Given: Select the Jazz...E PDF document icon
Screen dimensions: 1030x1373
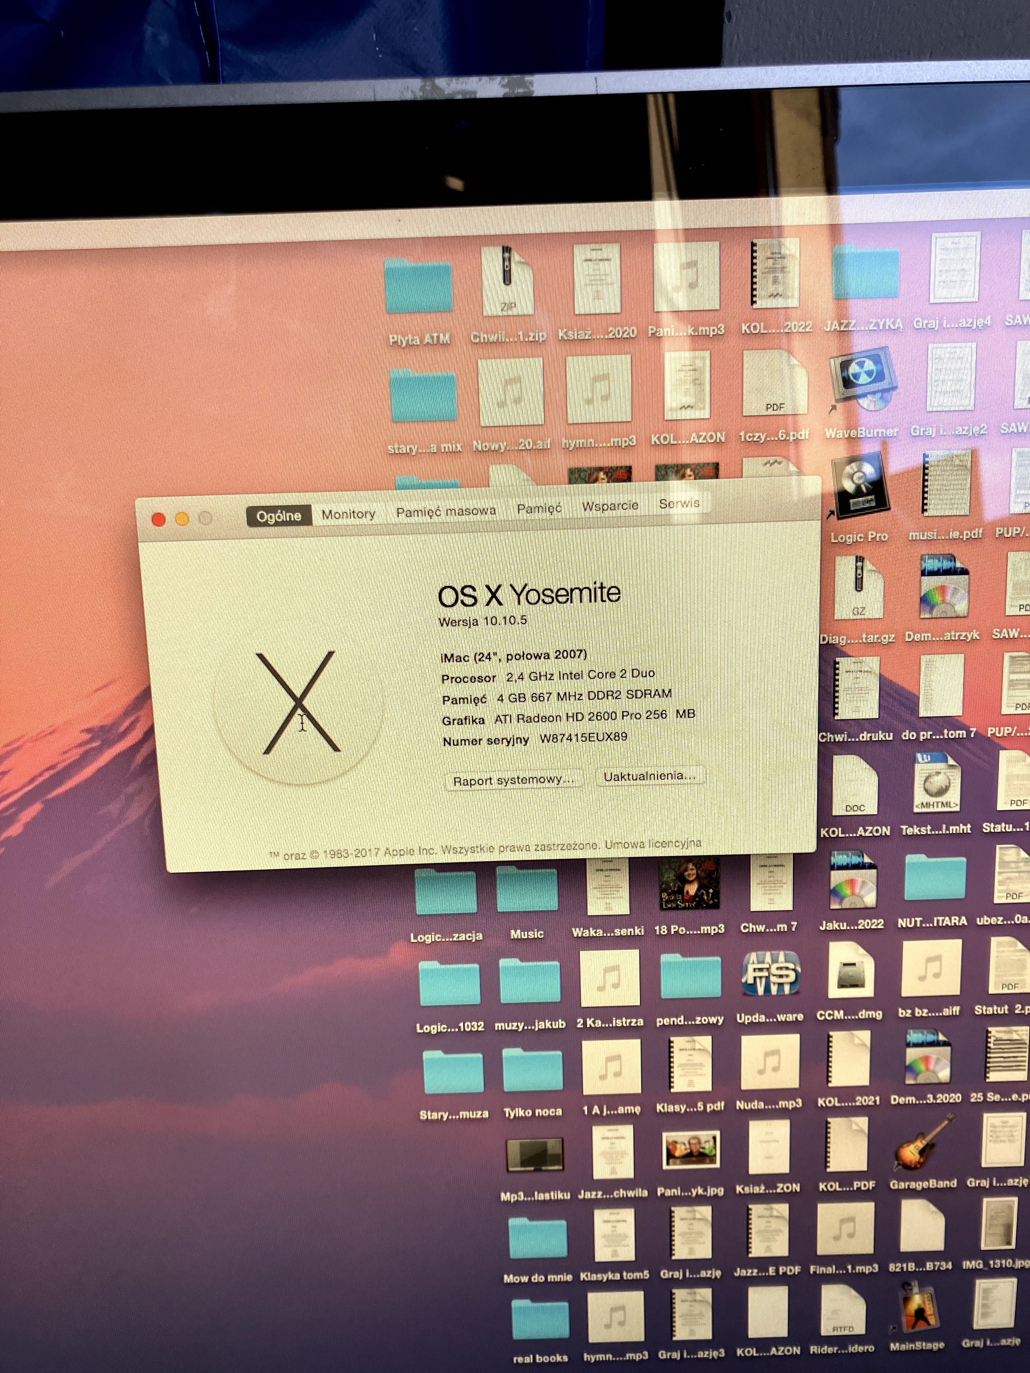Looking at the screenshot, I should click(768, 1231).
